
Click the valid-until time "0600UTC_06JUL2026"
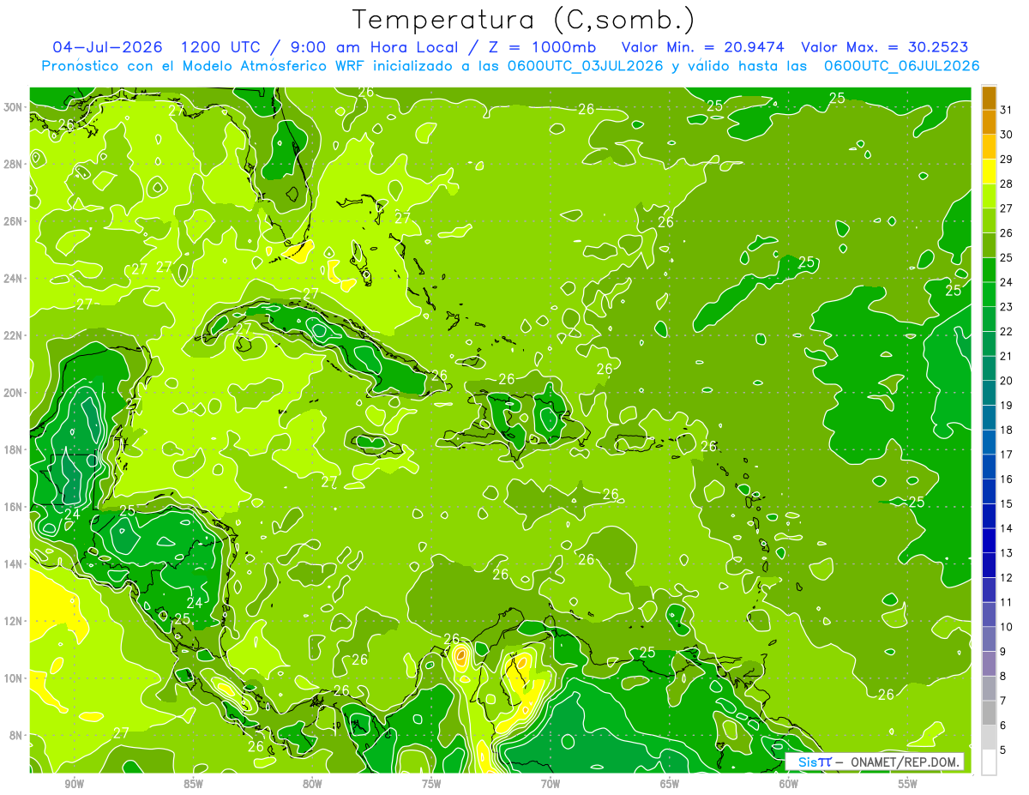tap(901, 66)
